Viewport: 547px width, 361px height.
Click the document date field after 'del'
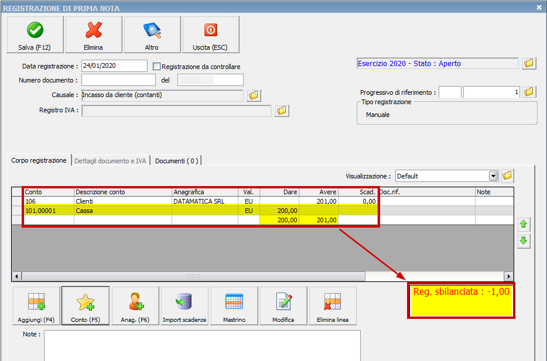click(x=210, y=80)
